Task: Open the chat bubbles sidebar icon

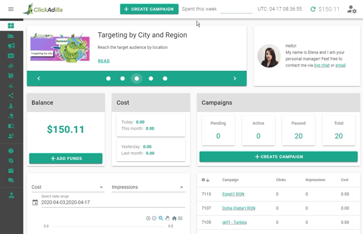Action: (11, 180)
